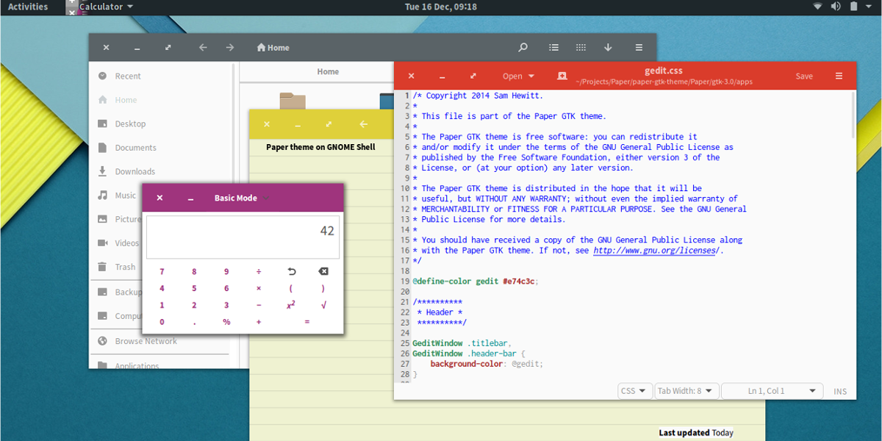Open the CSS language selector dropdown
This screenshot has width=882, height=441.
[x=634, y=391]
